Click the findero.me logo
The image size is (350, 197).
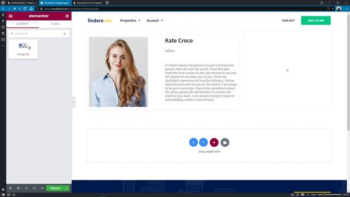pos(100,21)
